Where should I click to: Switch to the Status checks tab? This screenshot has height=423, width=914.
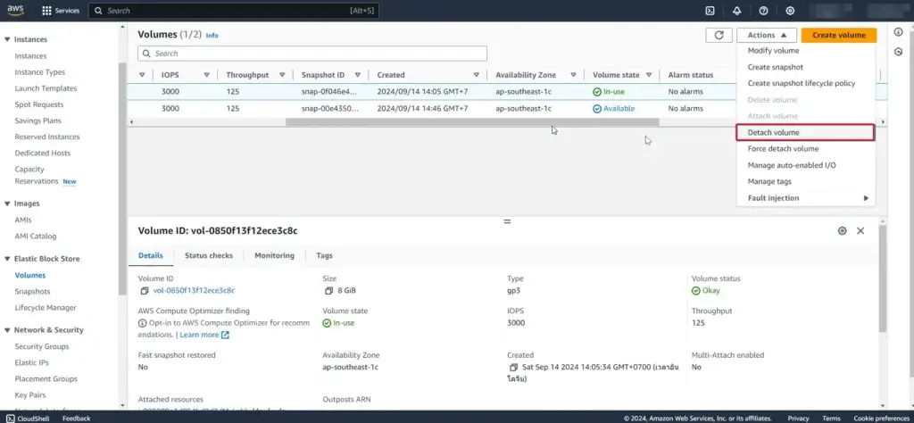(209, 255)
